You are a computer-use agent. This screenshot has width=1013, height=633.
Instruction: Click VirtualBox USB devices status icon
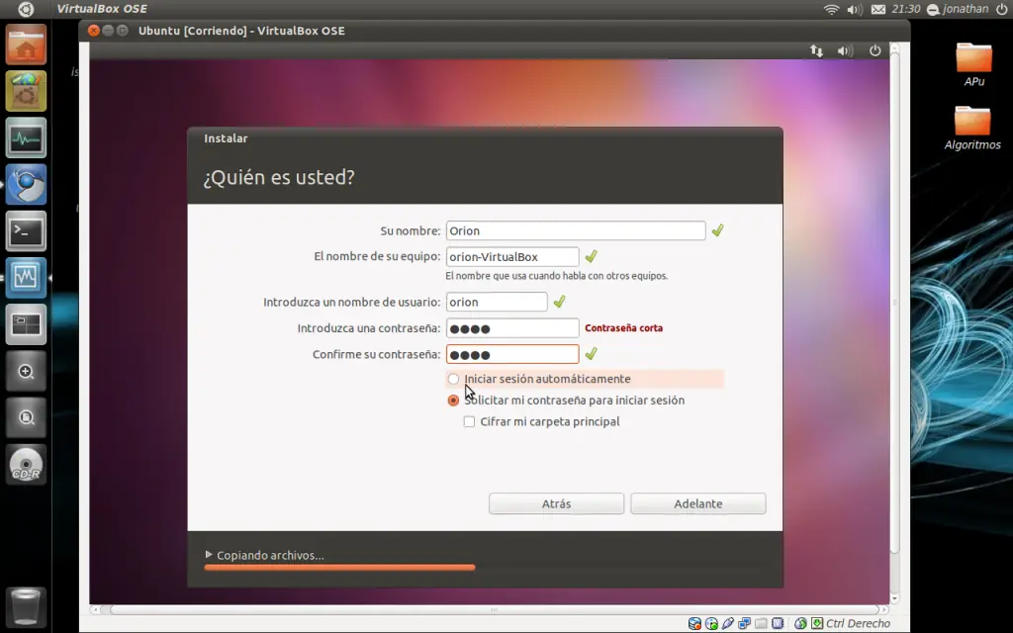point(728,623)
